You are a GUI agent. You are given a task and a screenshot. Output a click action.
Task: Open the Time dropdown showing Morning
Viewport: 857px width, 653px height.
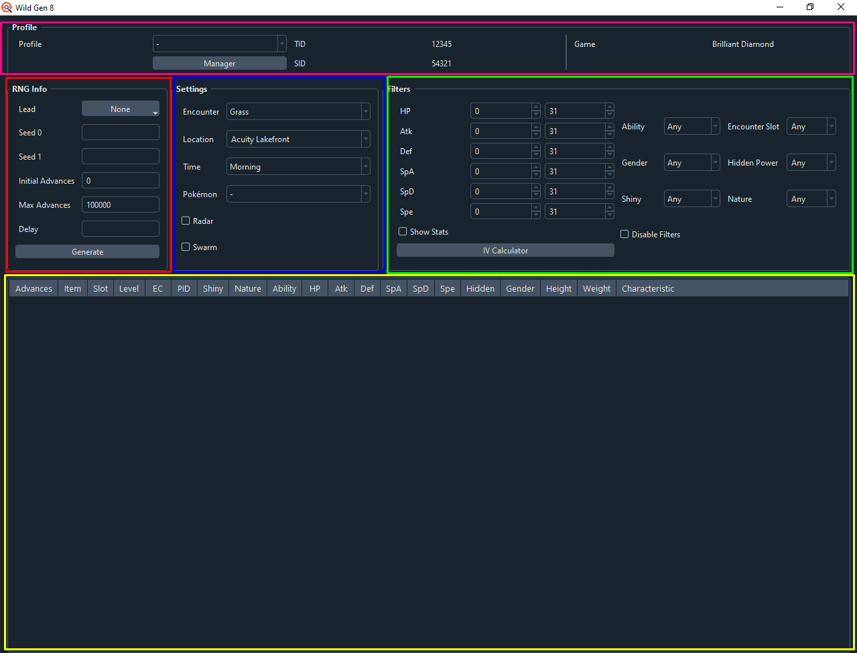(298, 167)
